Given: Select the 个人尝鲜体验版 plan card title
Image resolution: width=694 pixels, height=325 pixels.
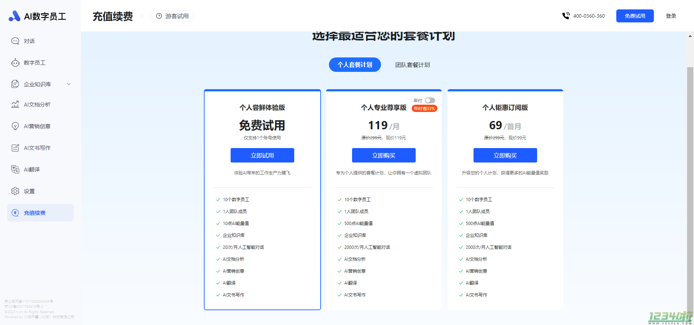Looking at the screenshot, I should coord(262,108).
